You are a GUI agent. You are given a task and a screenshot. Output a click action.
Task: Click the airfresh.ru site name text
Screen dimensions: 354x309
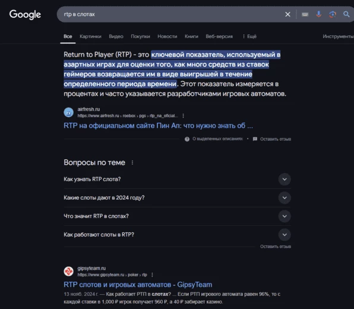point(88,109)
